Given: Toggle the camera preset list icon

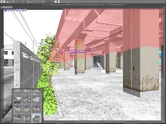Looking at the screenshot, I should (9, 120).
